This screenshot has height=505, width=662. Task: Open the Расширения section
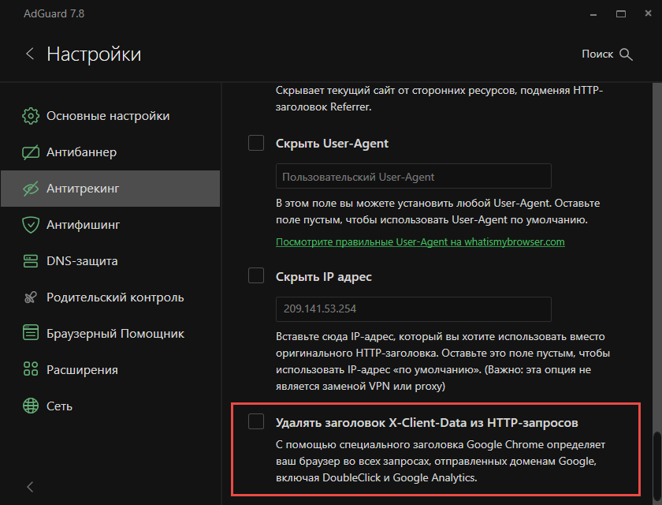[30, 369]
